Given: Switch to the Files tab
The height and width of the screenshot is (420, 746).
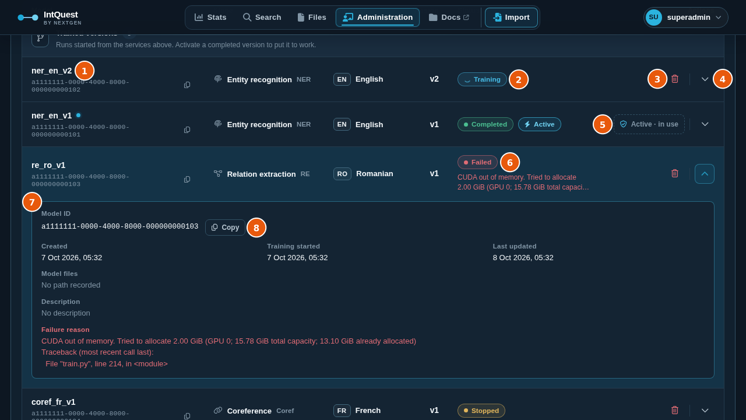Looking at the screenshot, I should 312,17.
